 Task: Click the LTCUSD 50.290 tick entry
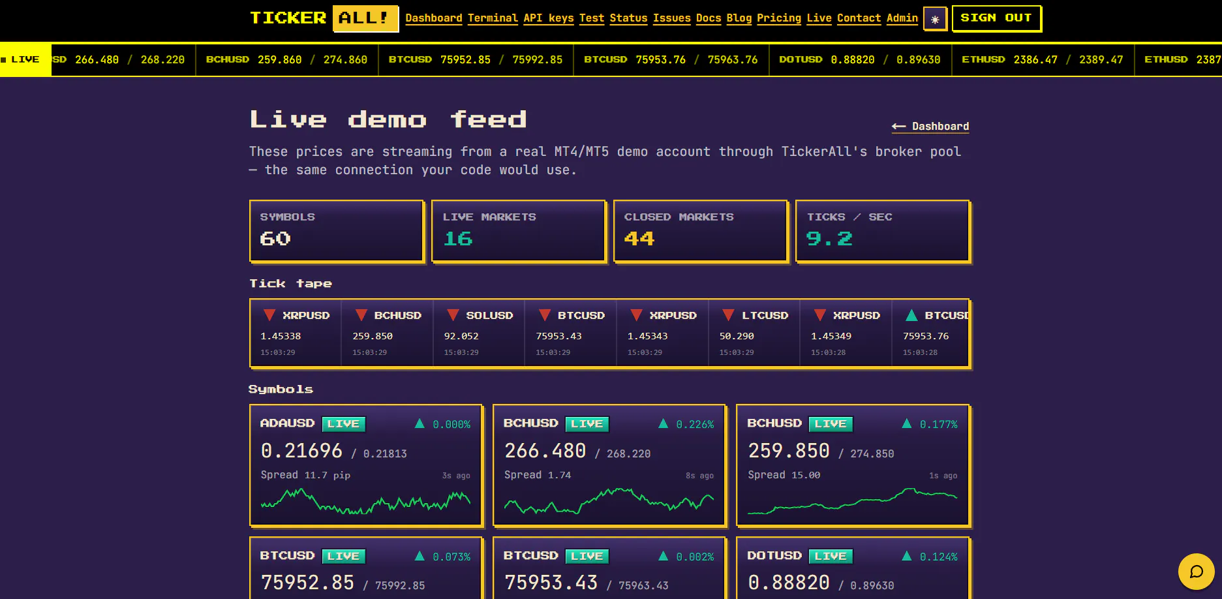(x=754, y=333)
